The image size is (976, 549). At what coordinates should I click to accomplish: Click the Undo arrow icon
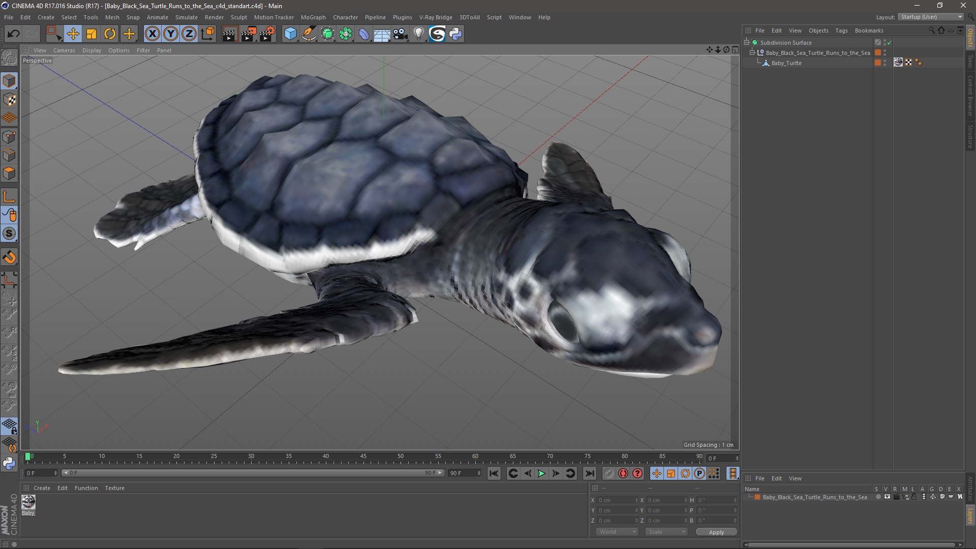[x=14, y=34]
